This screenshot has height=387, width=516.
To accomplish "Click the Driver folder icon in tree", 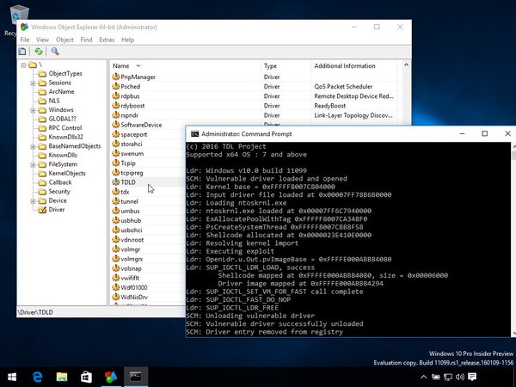I will pos(42,210).
